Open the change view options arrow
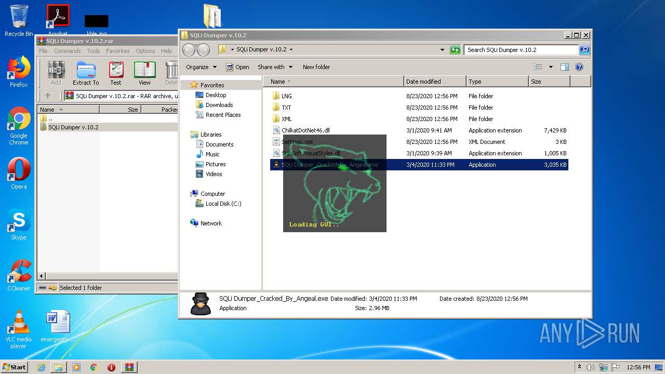The image size is (665, 374). click(x=551, y=67)
